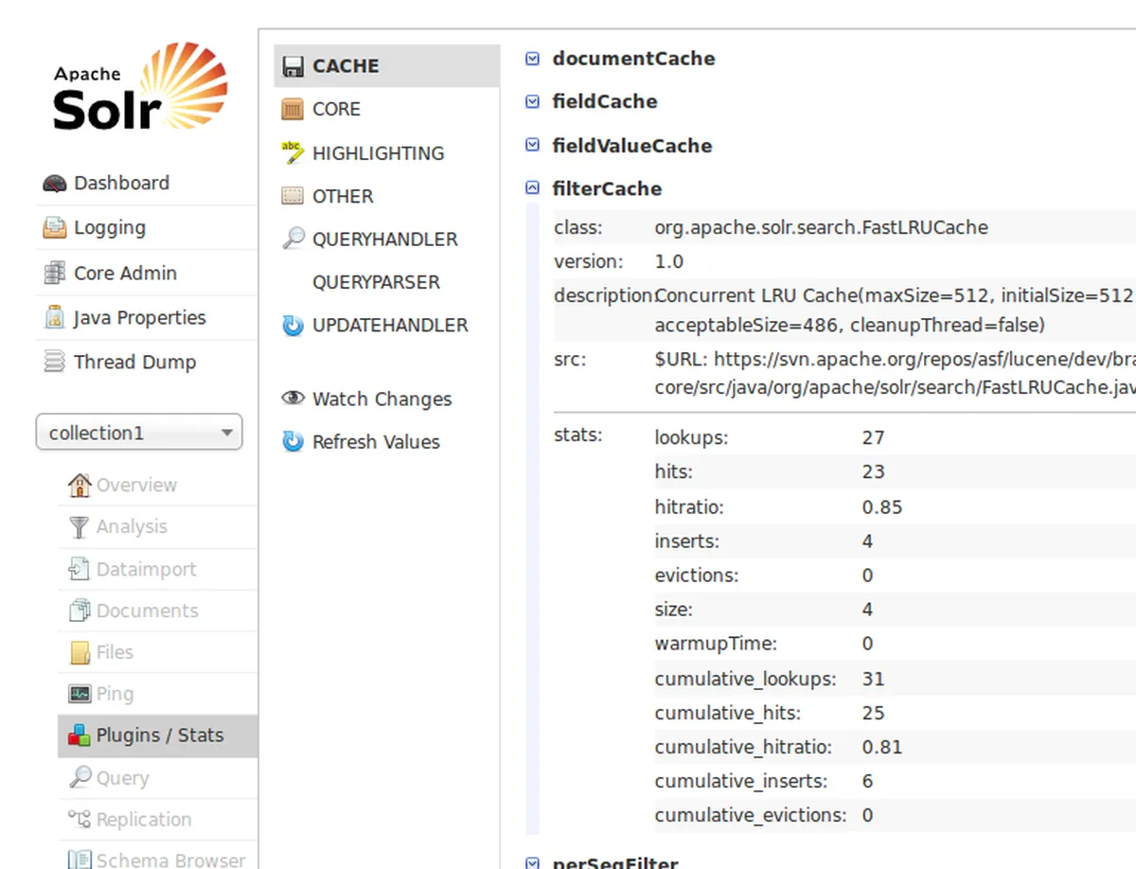Click the Logging clipboard icon
Viewport: 1136px width, 869px height.
pyautogui.click(x=55, y=228)
